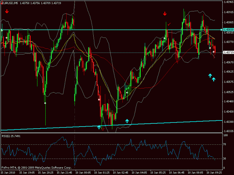Click the 15 Jan 21:45 time label

tap(64, 173)
